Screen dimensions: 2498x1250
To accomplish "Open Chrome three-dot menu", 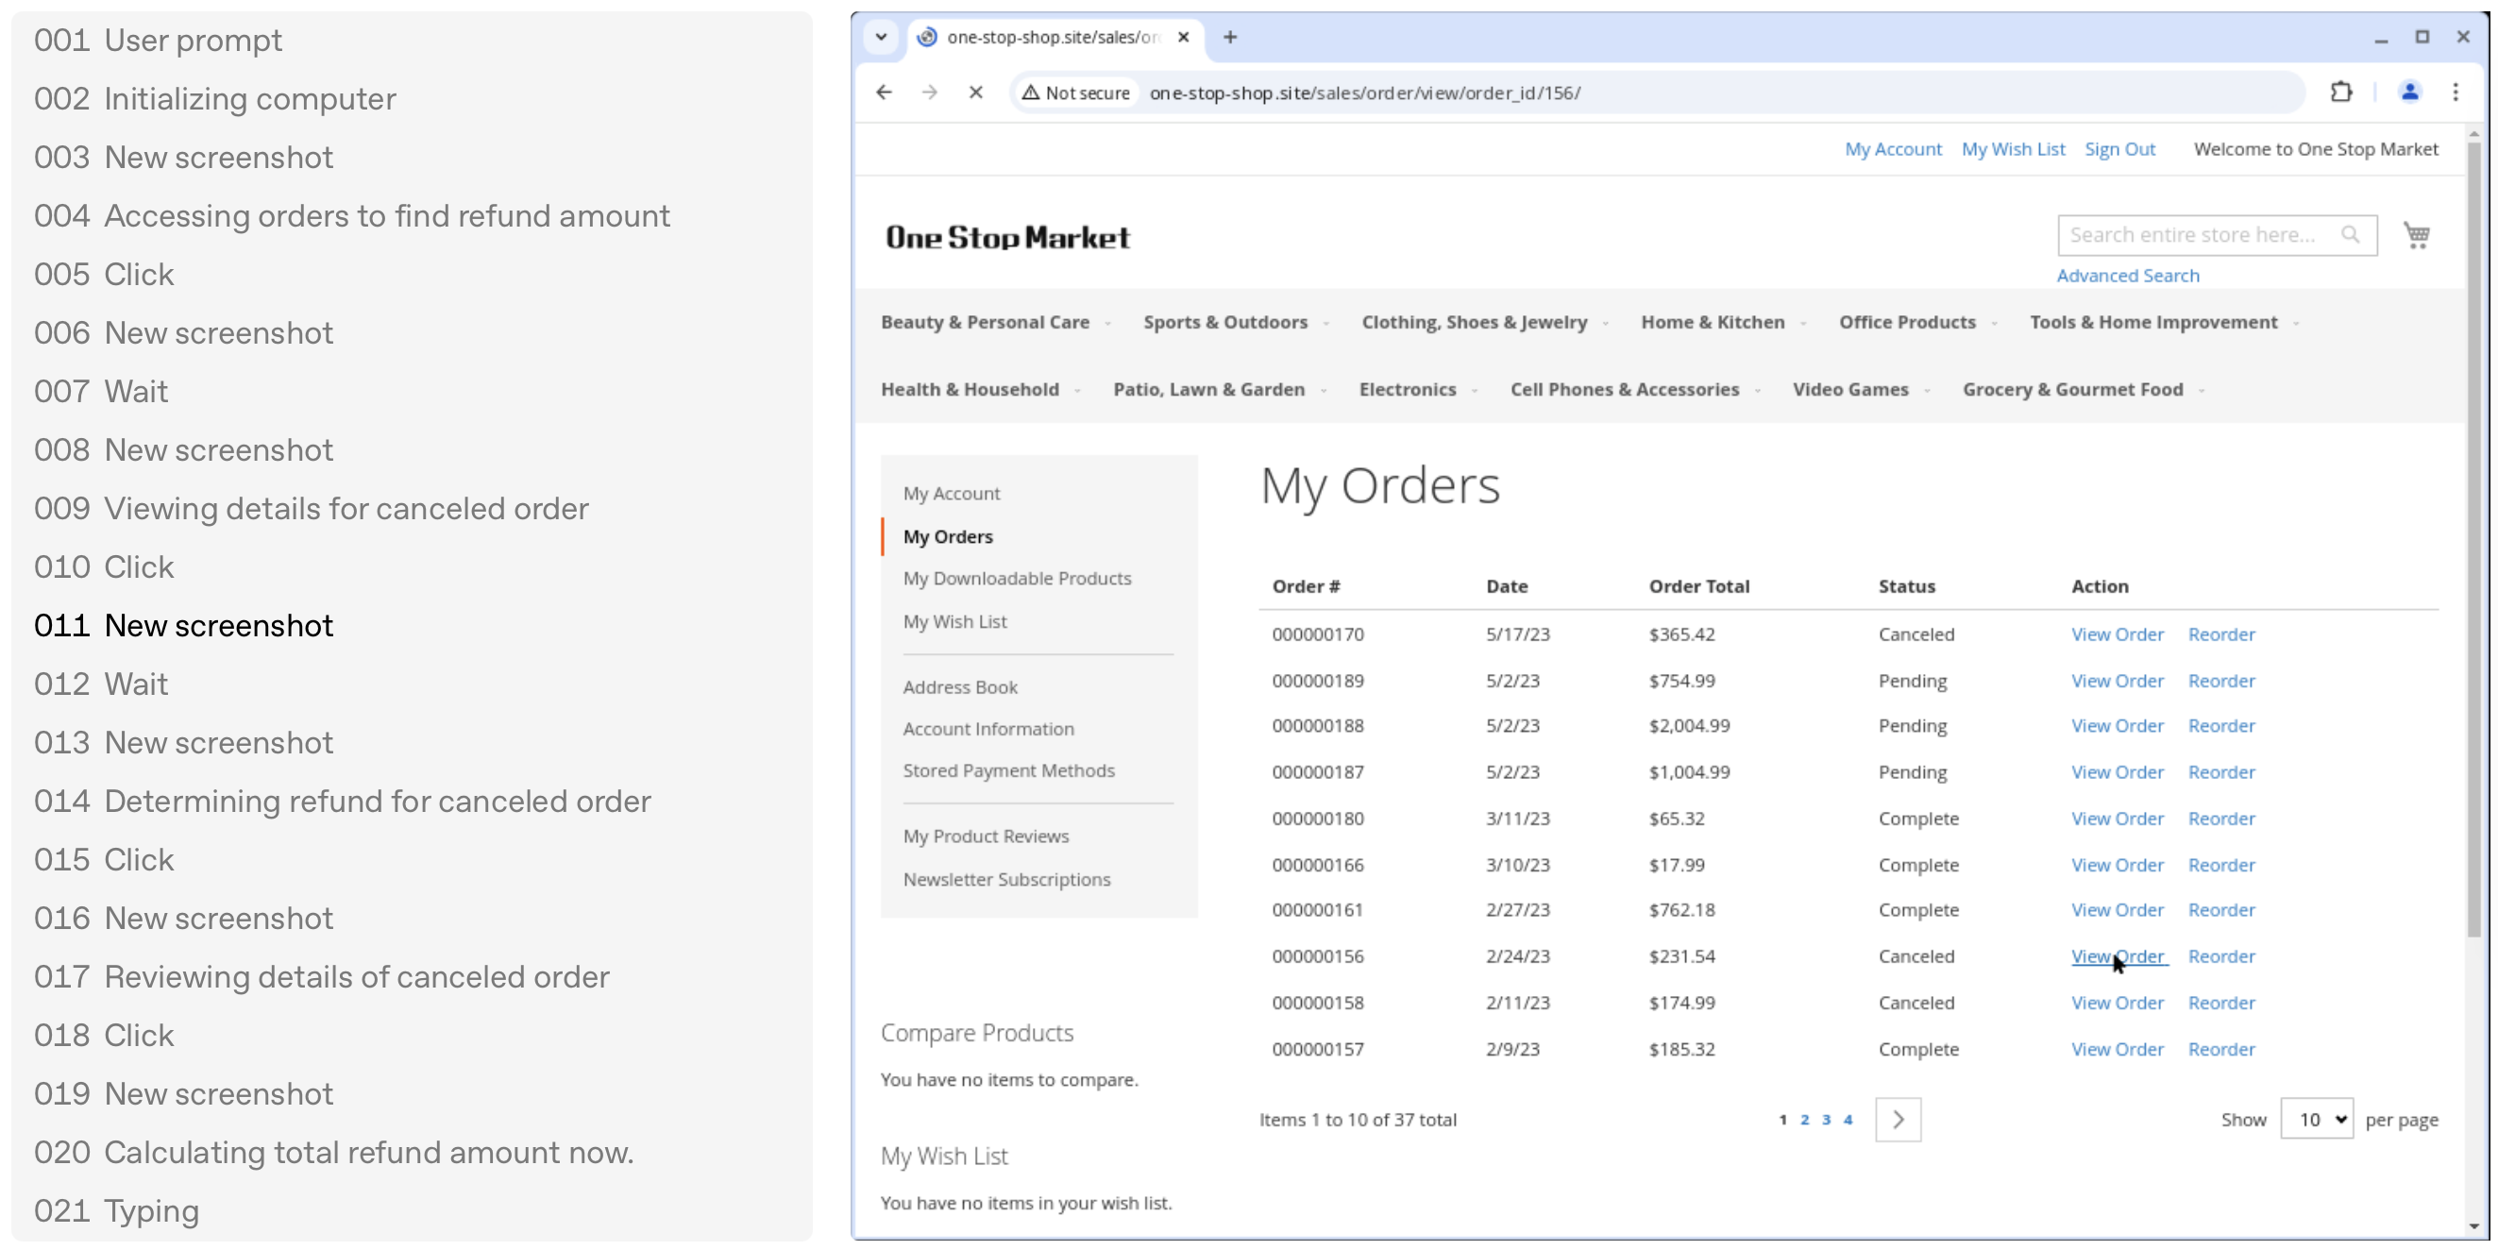I will (2456, 93).
